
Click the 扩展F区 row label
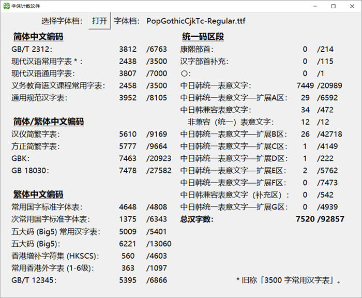click(x=233, y=183)
